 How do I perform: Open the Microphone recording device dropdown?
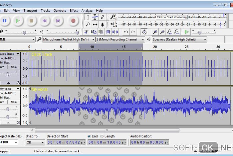[69, 39]
